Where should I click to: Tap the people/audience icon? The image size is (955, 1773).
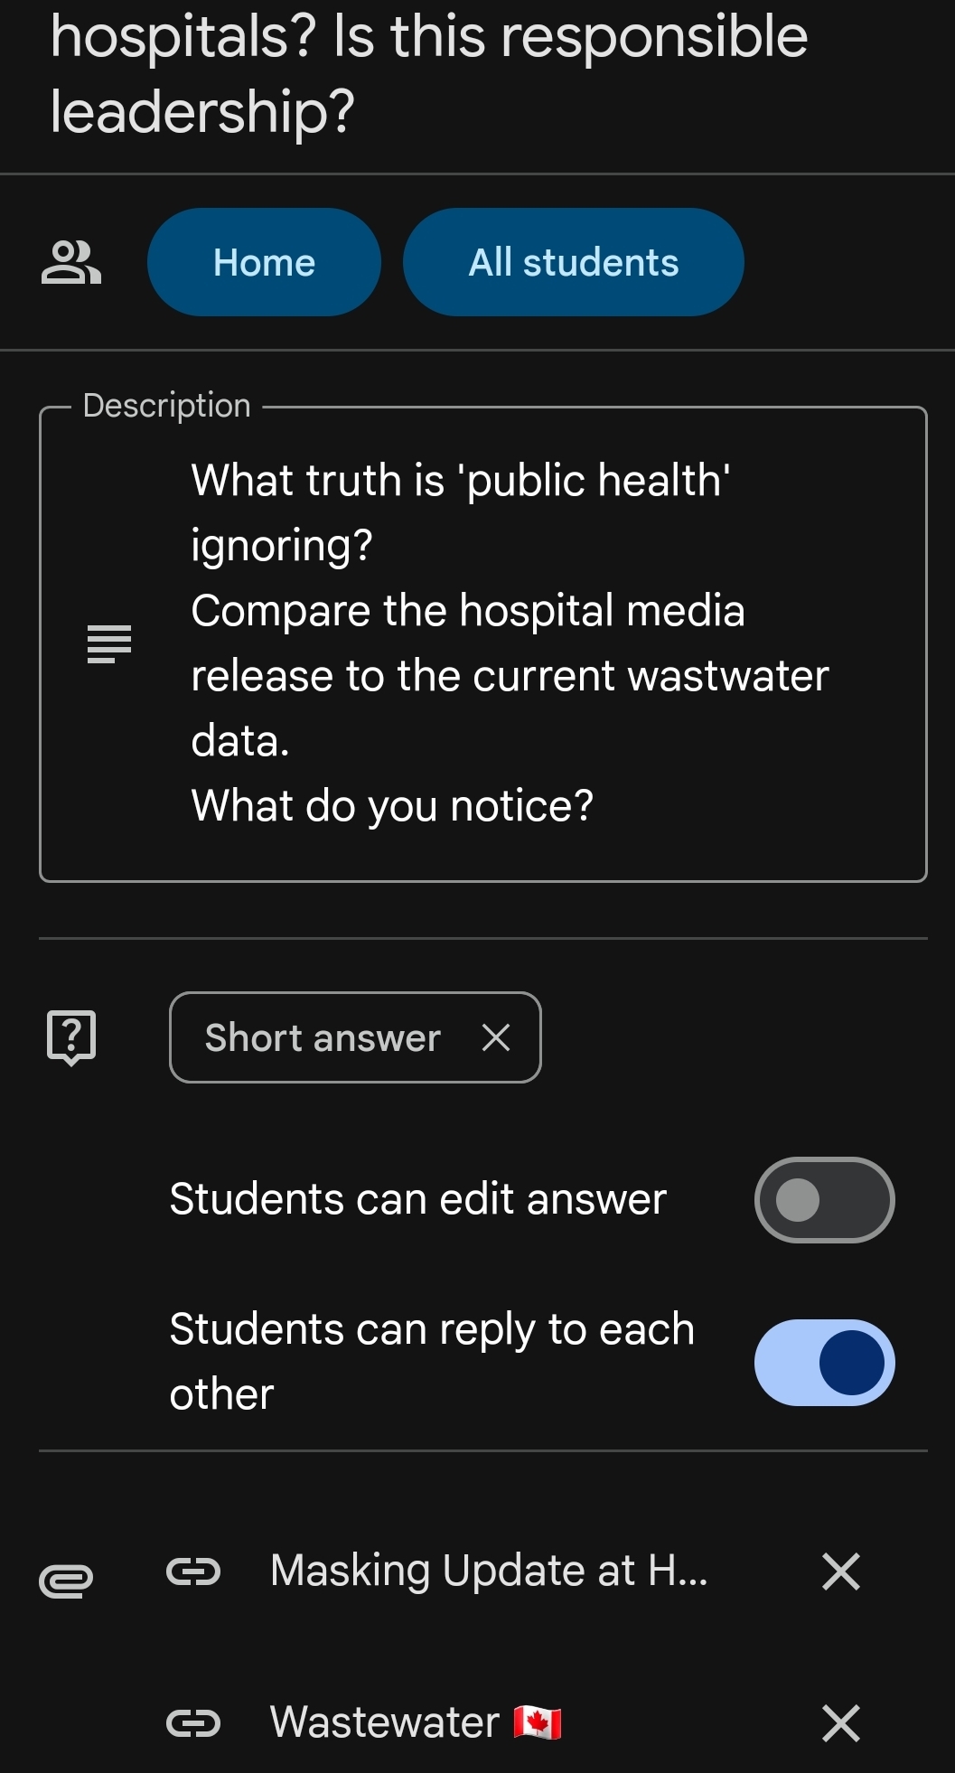[x=71, y=263]
